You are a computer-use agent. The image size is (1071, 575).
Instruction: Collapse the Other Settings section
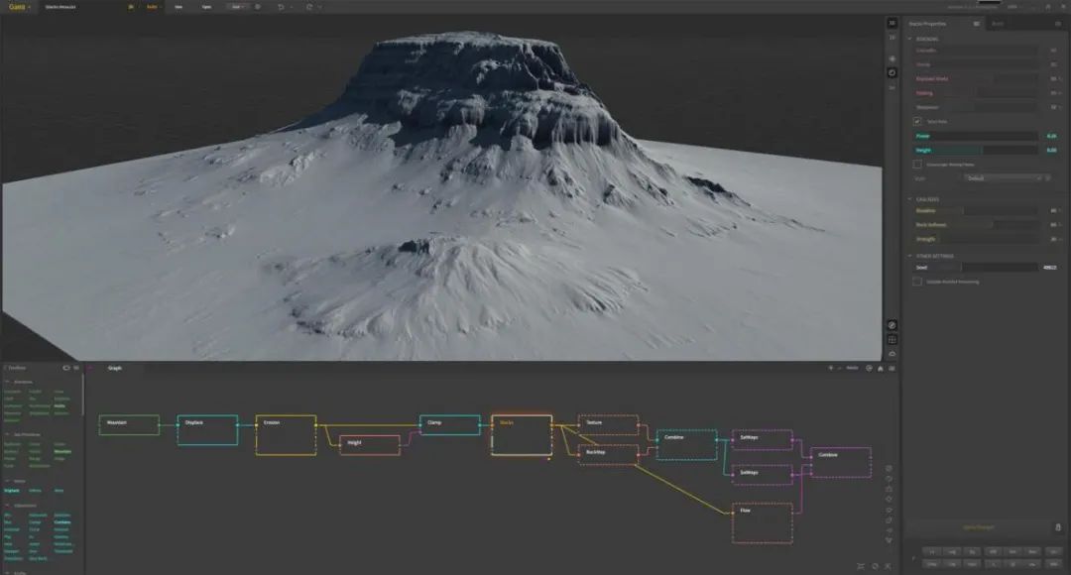(x=909, y=256)
